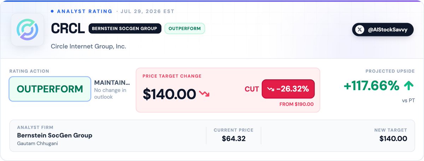The width and height of the screenshot is (424, 161).
Task: Click the $64.32 current price value
Action: point(234,139)
